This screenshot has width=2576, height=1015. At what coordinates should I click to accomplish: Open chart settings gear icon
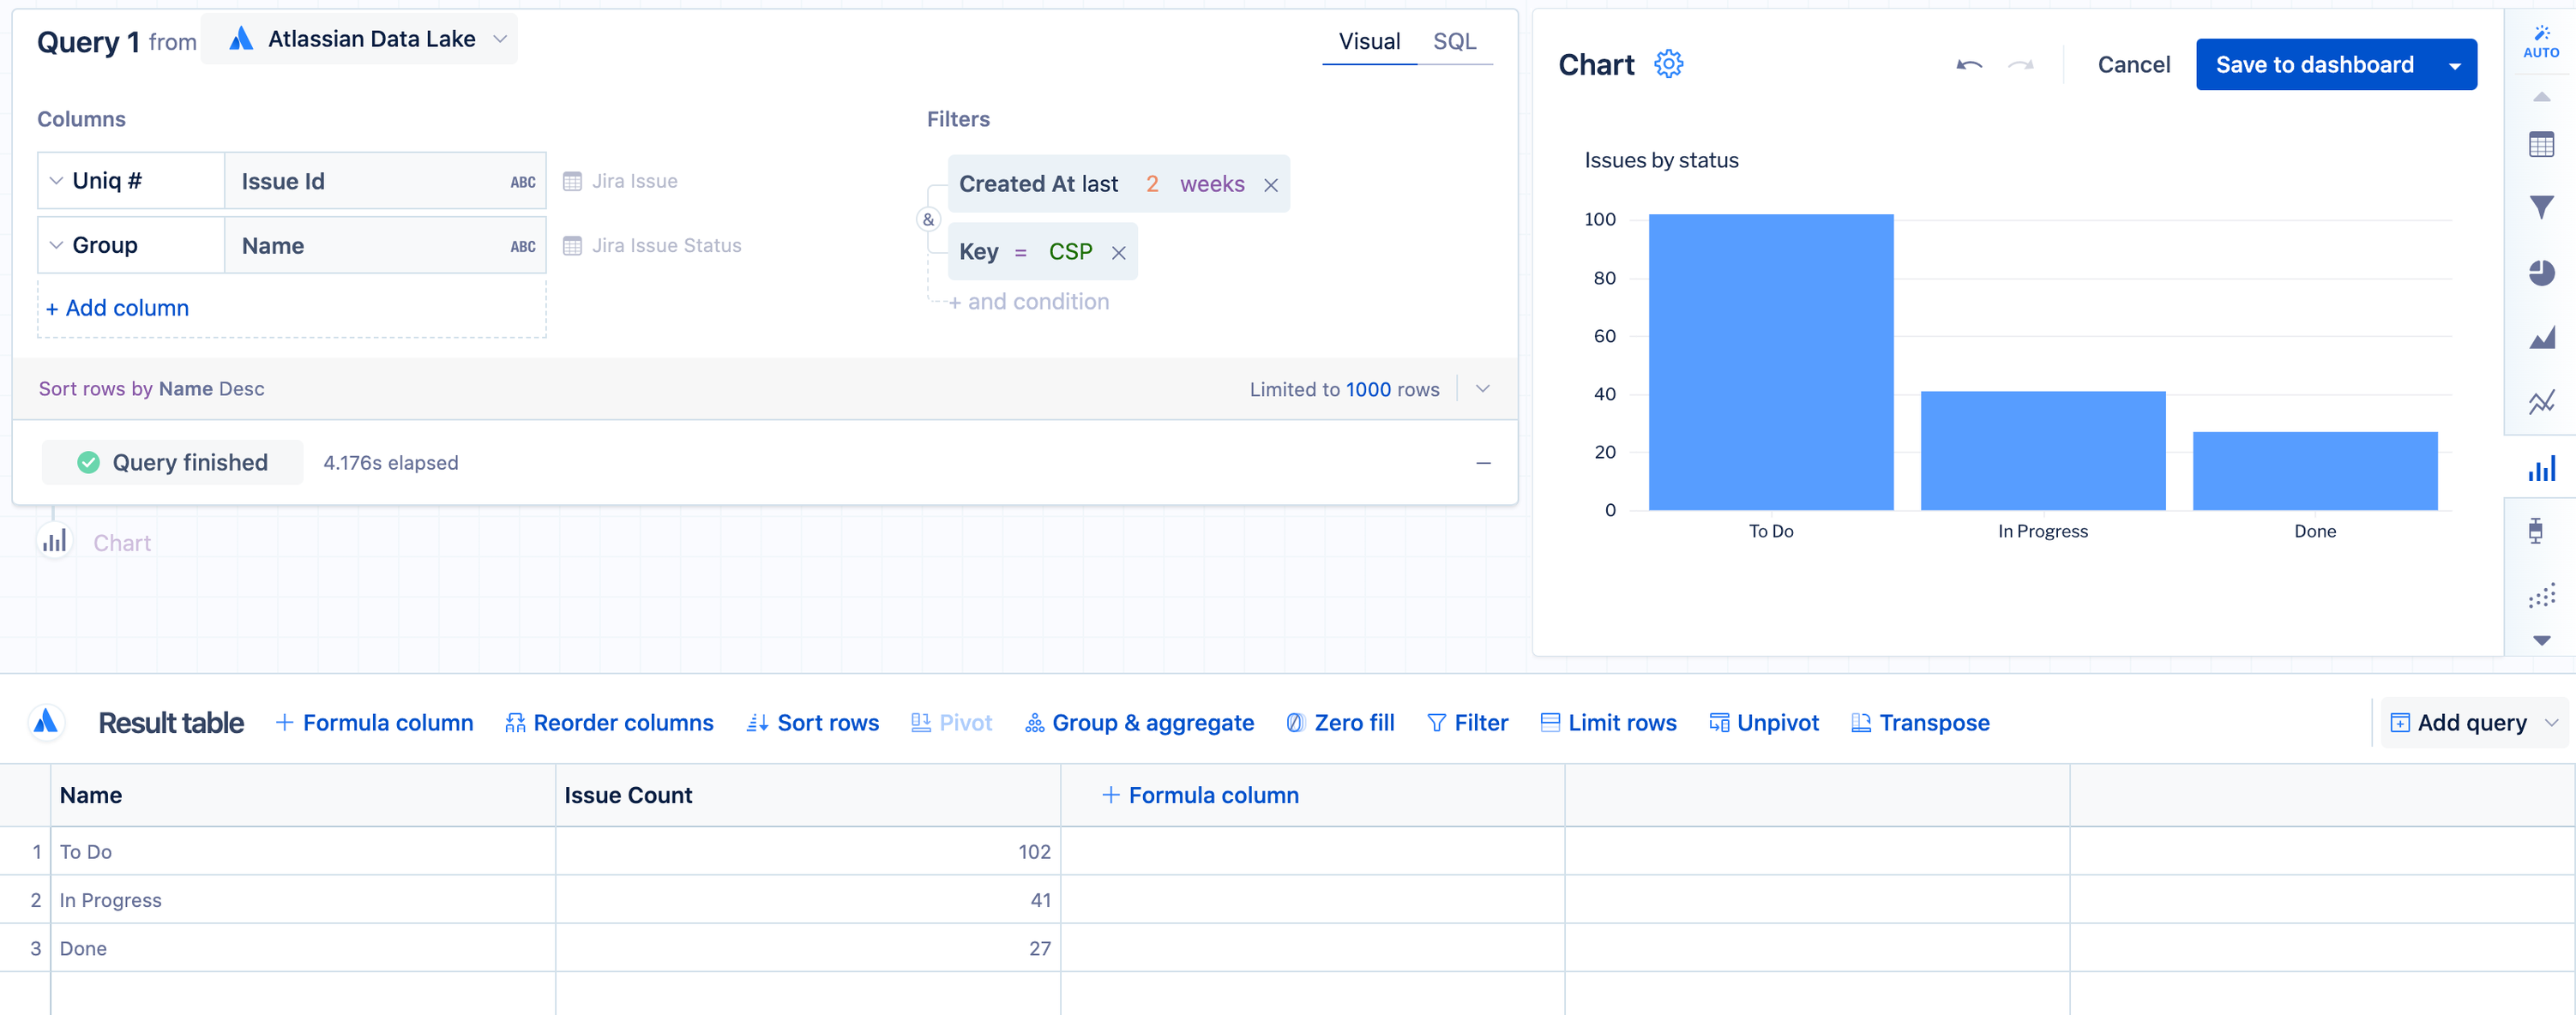pos(1668,64)
